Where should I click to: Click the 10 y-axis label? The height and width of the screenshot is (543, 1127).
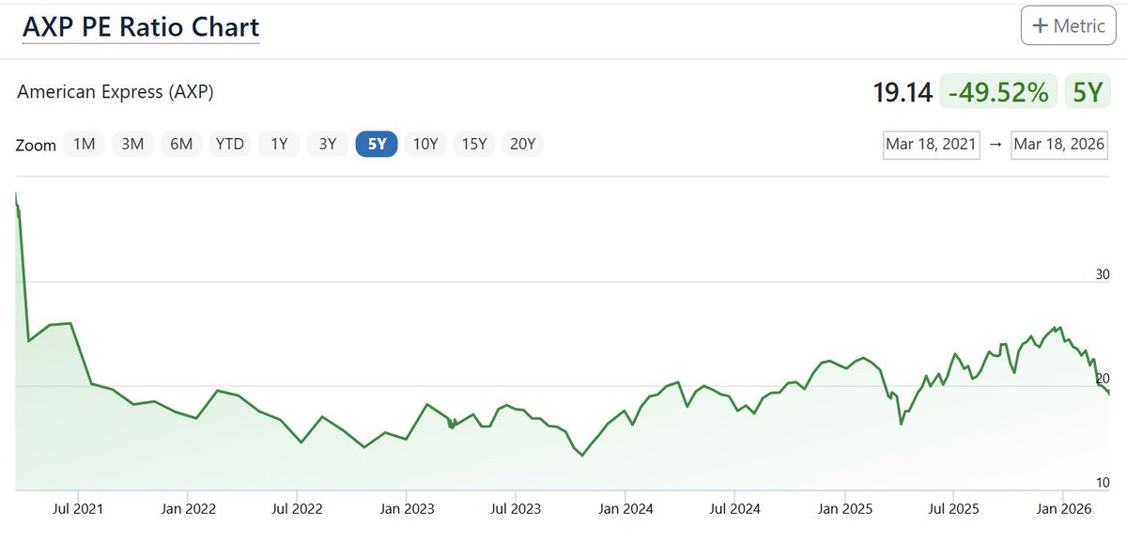[x=1103, y=482]
